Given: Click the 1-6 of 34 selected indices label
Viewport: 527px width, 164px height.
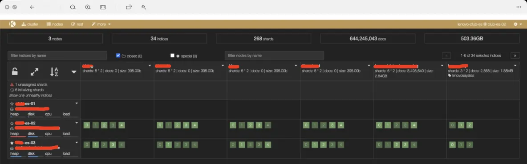Looking at the screenshot, I should pyautogui.click(x=481, y=56).
